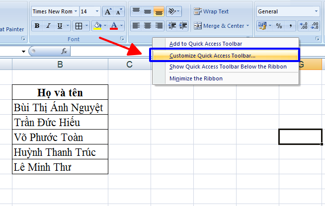The width and height of the screenshot is (325, 206).
Task: Expand the Merge & Center dropdown arrow
Action: [247, 26]
